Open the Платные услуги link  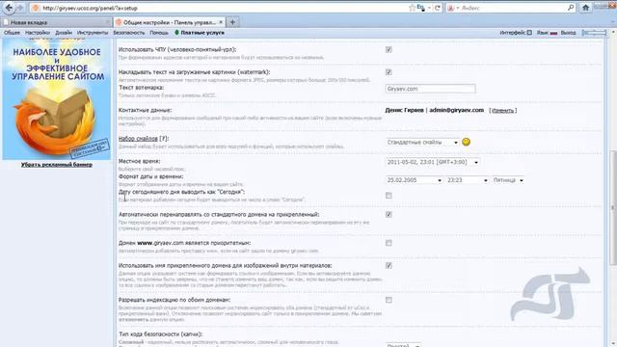pos(202,33)
